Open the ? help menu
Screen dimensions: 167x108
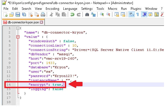tap(162, 9)
